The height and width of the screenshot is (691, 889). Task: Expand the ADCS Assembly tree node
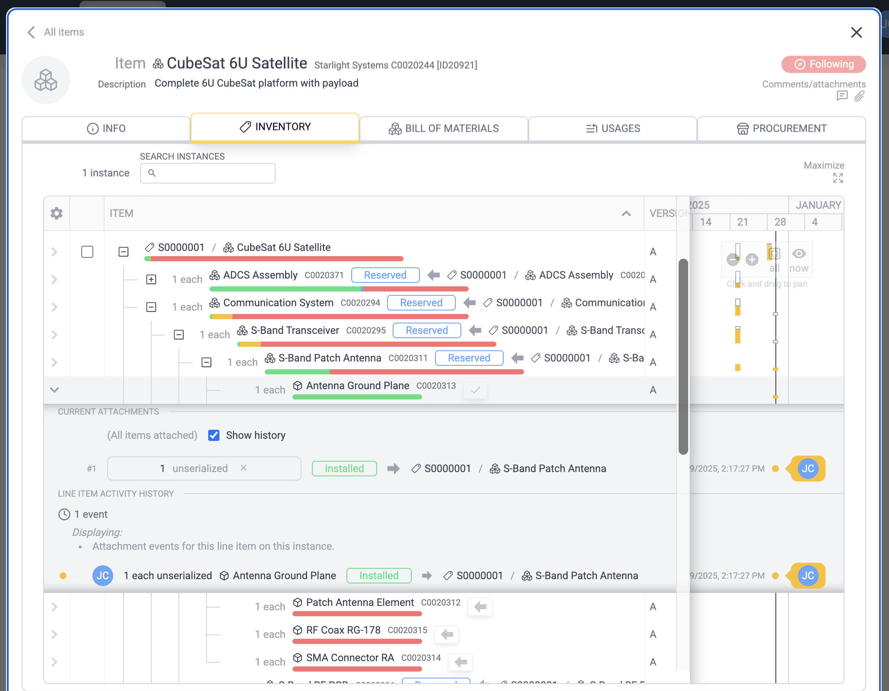click(x=151, y=279)
